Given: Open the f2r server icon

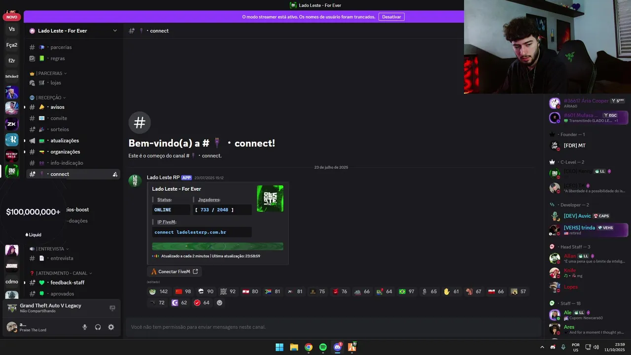Looking at the screenshot, I should 12,61.
